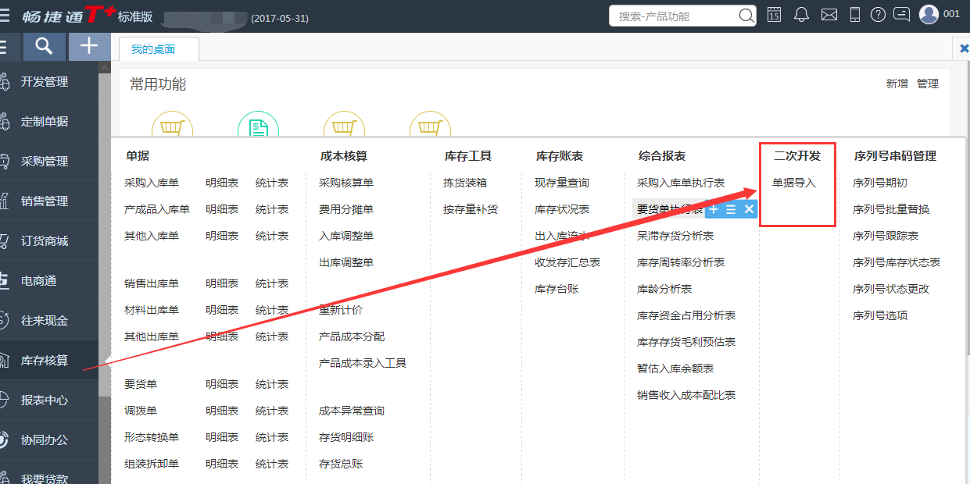Open 统计表 for 产成品入库单

click(x=272, y=209)
